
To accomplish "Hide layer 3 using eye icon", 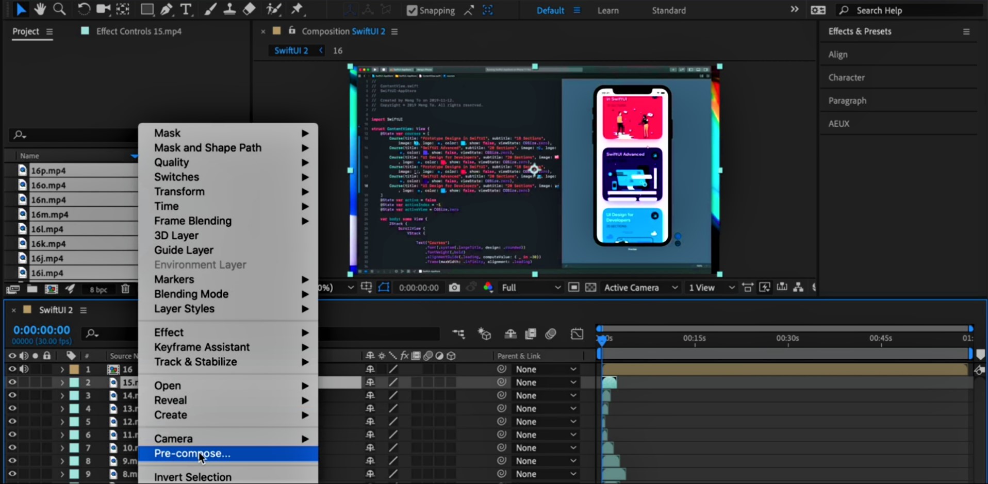I will 12,395.
